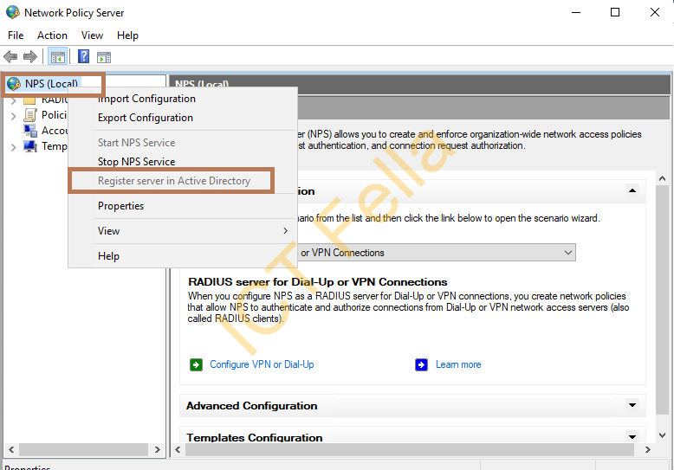
Task: Click left arrow of details horizontal scrollbar
Action: point(178,450)
